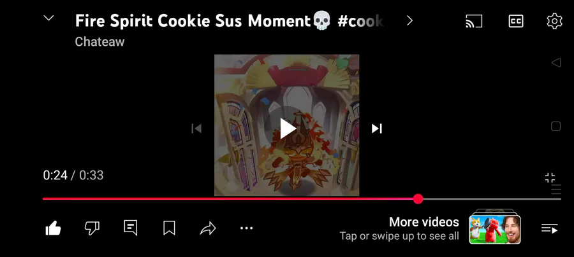Open the Cast to device icon
574x257 pixels.
(474, 21)
